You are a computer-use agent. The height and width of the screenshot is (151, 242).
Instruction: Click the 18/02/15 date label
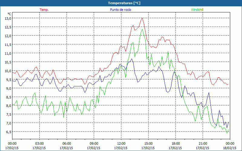coord(230,148)
